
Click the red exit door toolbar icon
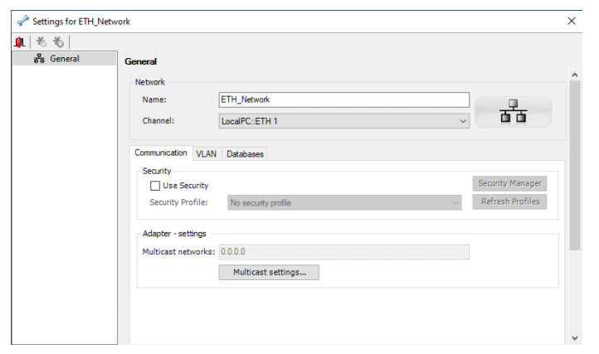coord(18,41)
